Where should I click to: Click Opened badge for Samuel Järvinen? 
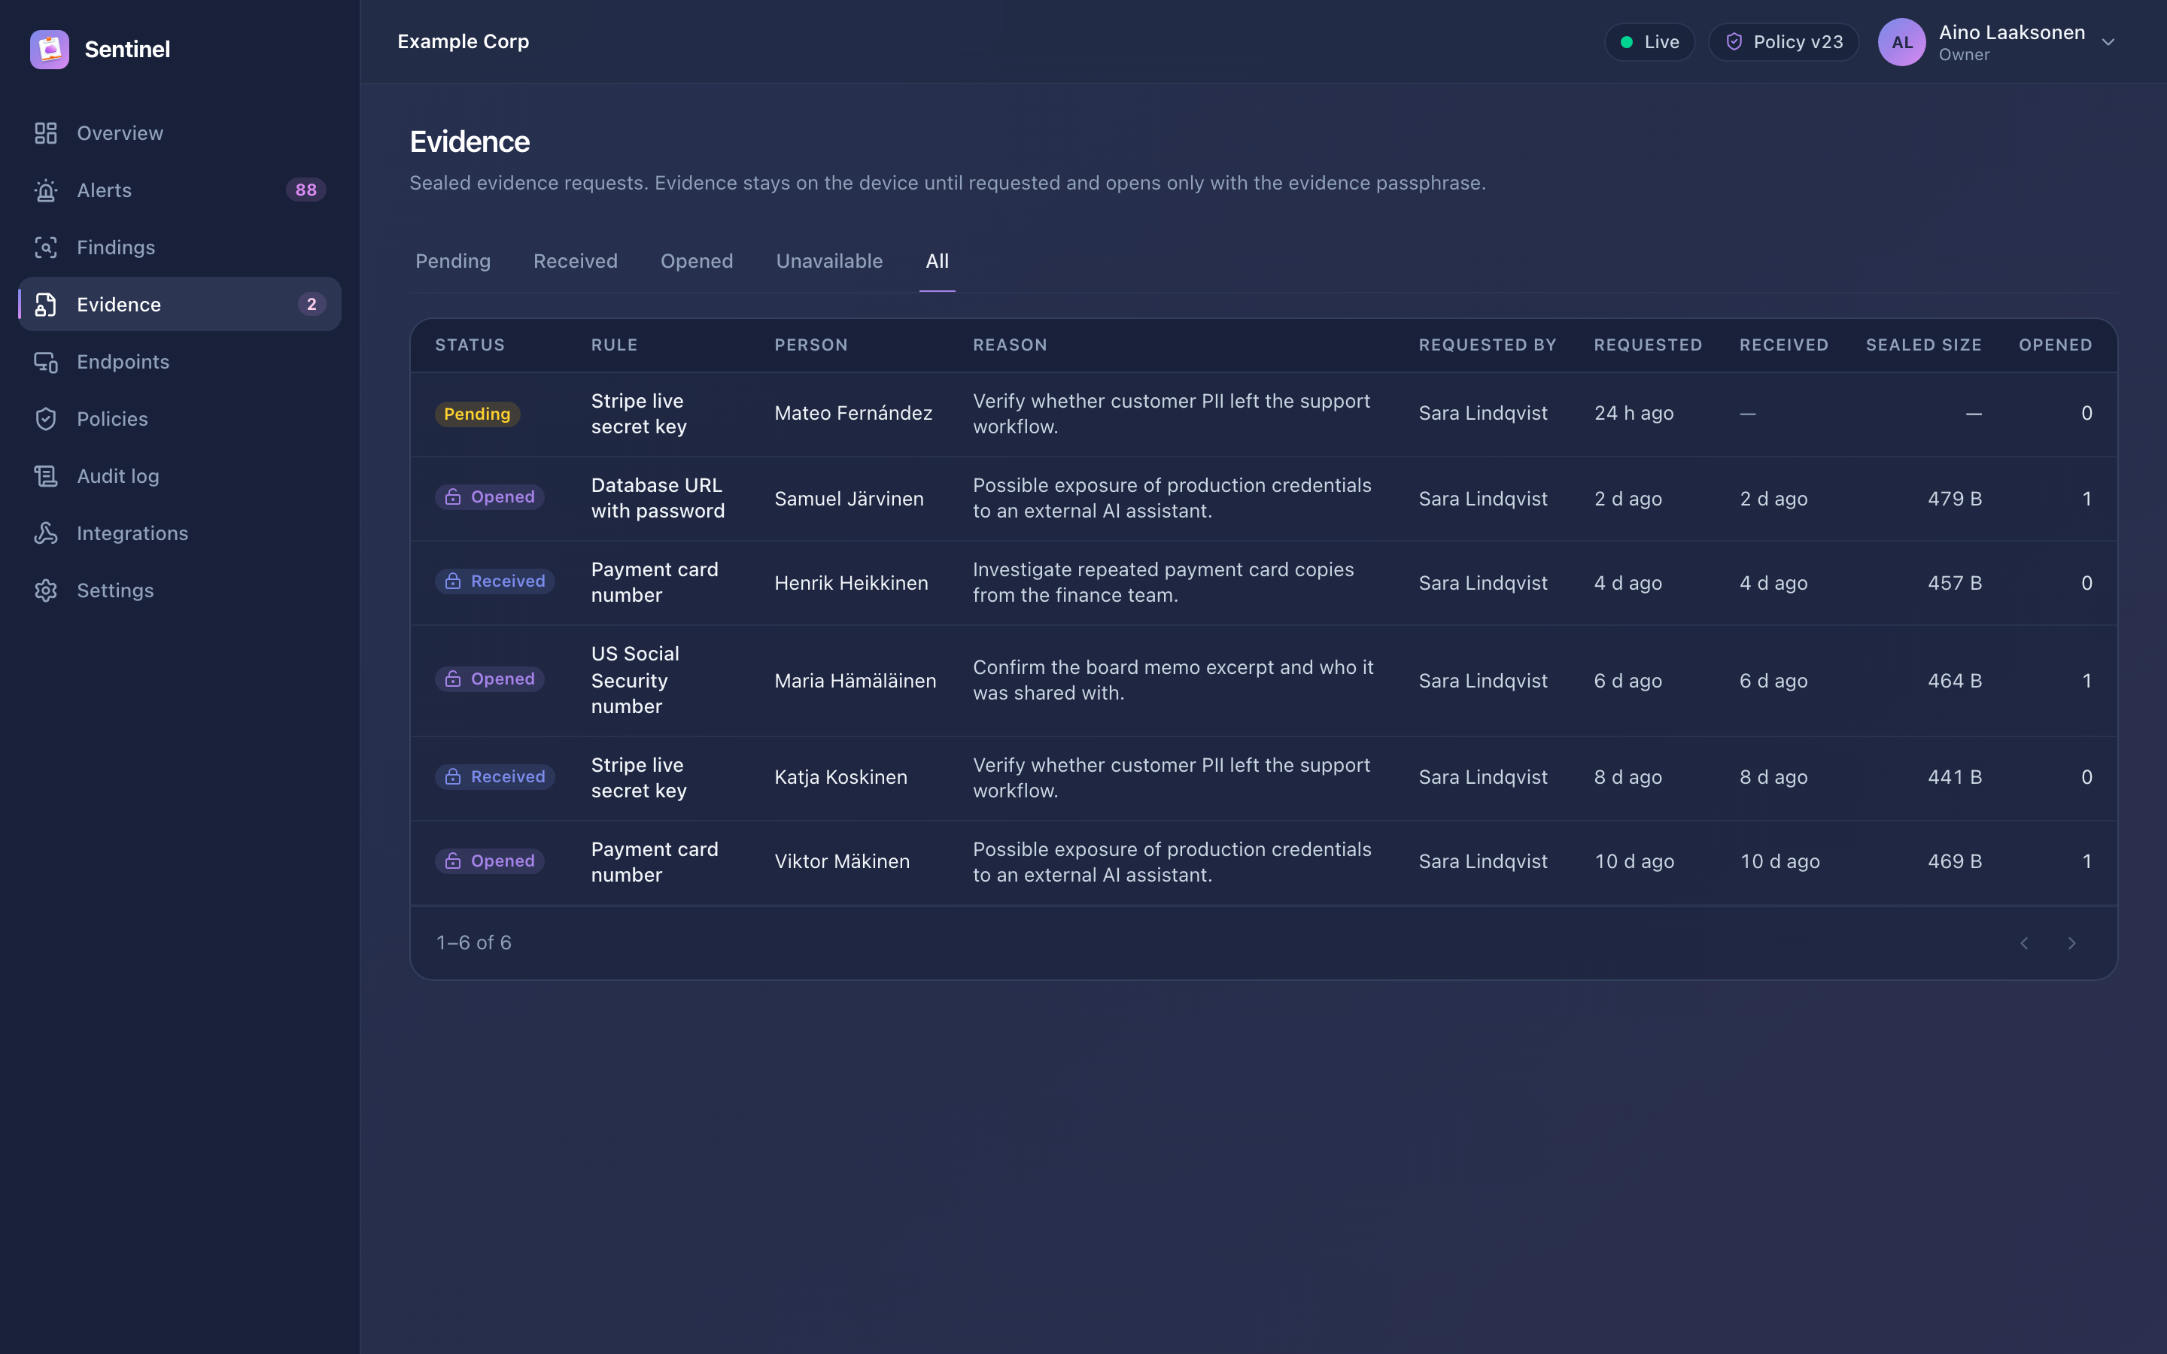coord(490,497)
